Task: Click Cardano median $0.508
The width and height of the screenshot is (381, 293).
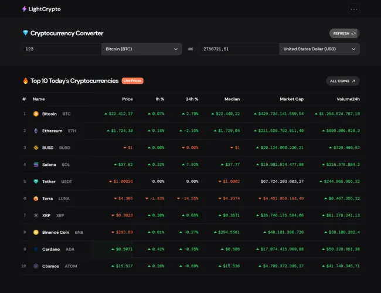Action: tap(233, 249)
